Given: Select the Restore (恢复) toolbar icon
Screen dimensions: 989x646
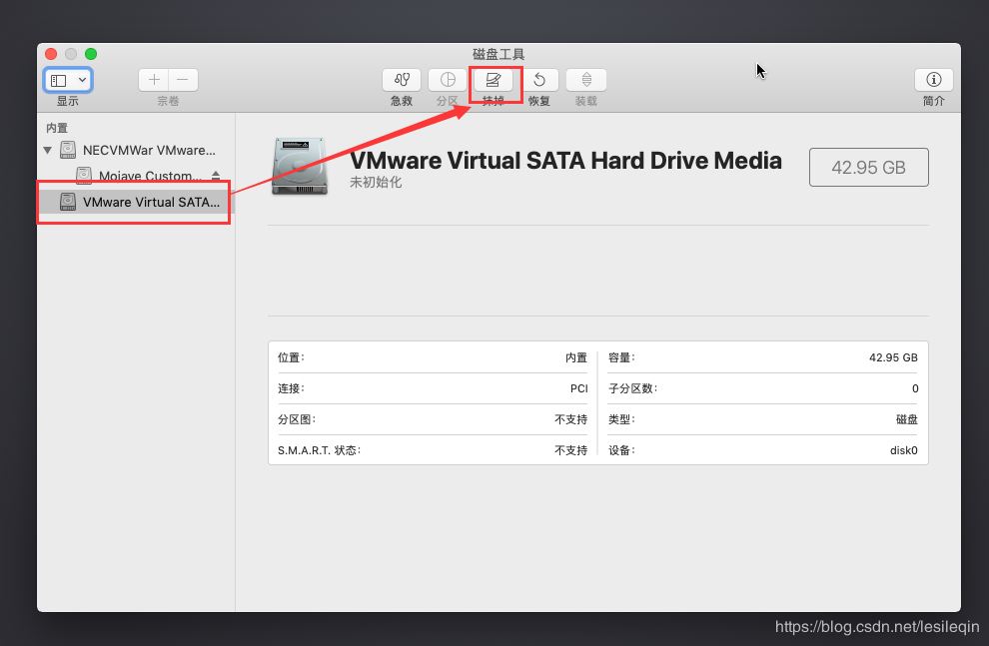Looking at the screenshot, I should pos(539,80).
